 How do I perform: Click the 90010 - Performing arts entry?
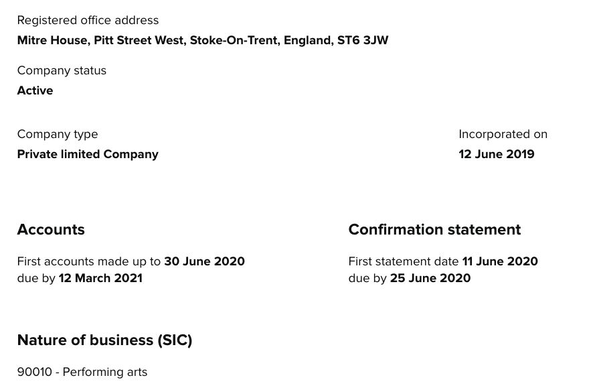[82, 372]
